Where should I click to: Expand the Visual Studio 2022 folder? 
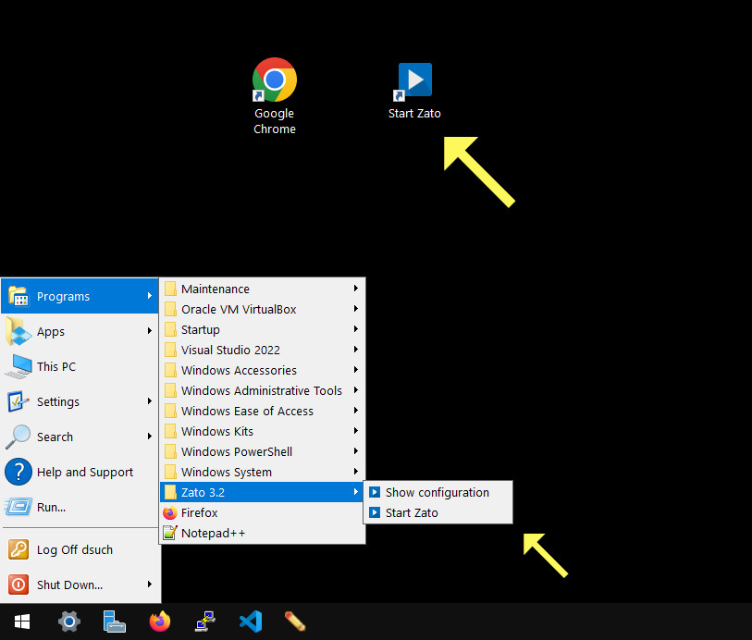point(262,350)
